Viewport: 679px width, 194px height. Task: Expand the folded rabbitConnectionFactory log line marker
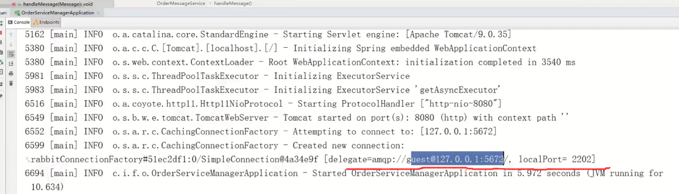(x=27, y=159)
